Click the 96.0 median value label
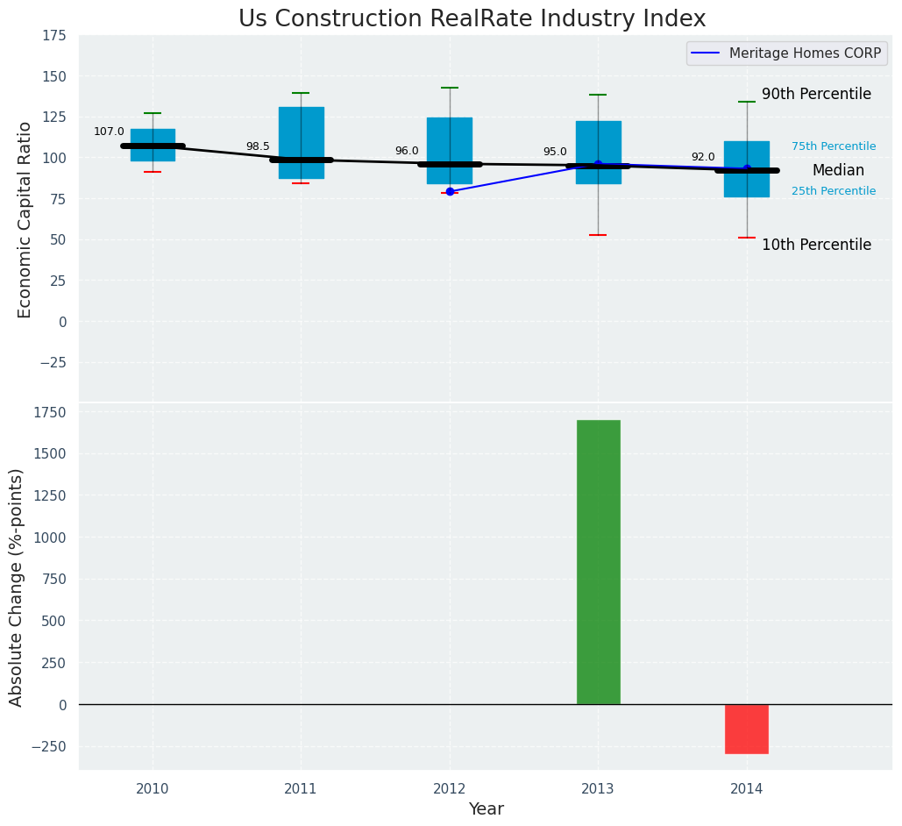 click(x=407, y=151)
